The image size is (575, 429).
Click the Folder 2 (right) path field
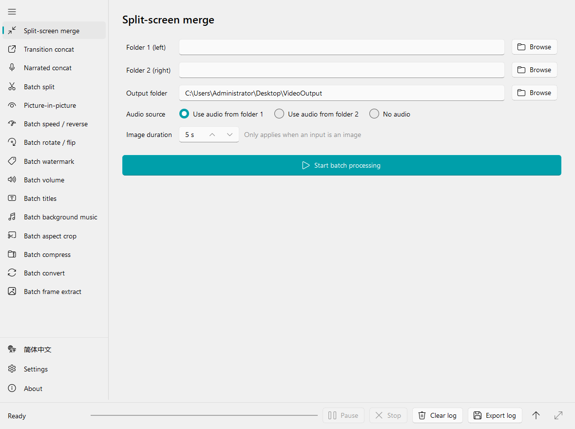point(342,70)
